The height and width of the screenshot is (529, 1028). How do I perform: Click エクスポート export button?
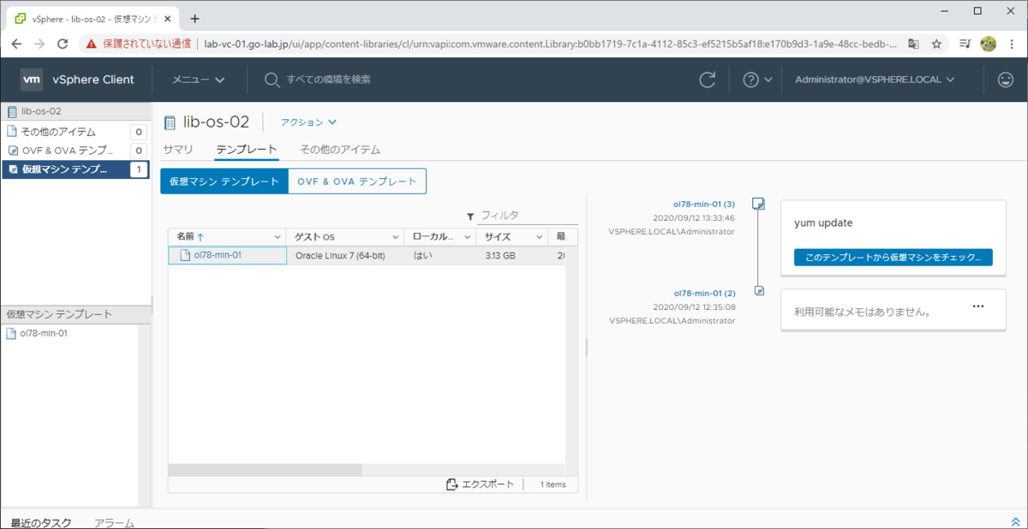tap(480, 484)
